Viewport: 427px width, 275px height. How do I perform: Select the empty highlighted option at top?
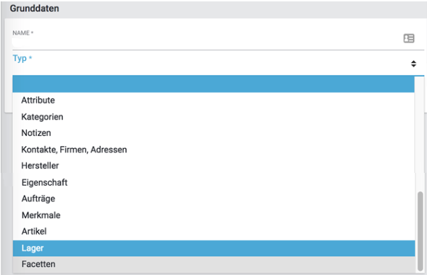[x=214, y=84]
